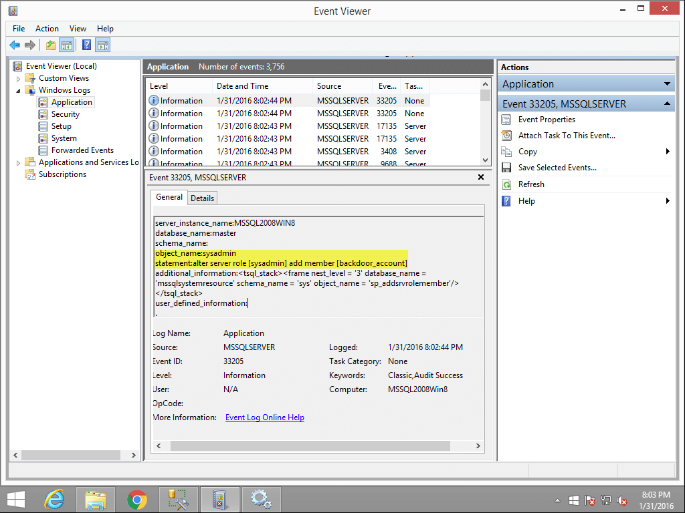Viewport: 685px width, 513px height.
Task: Select the Application log in tree
Action: click(72, 102)
